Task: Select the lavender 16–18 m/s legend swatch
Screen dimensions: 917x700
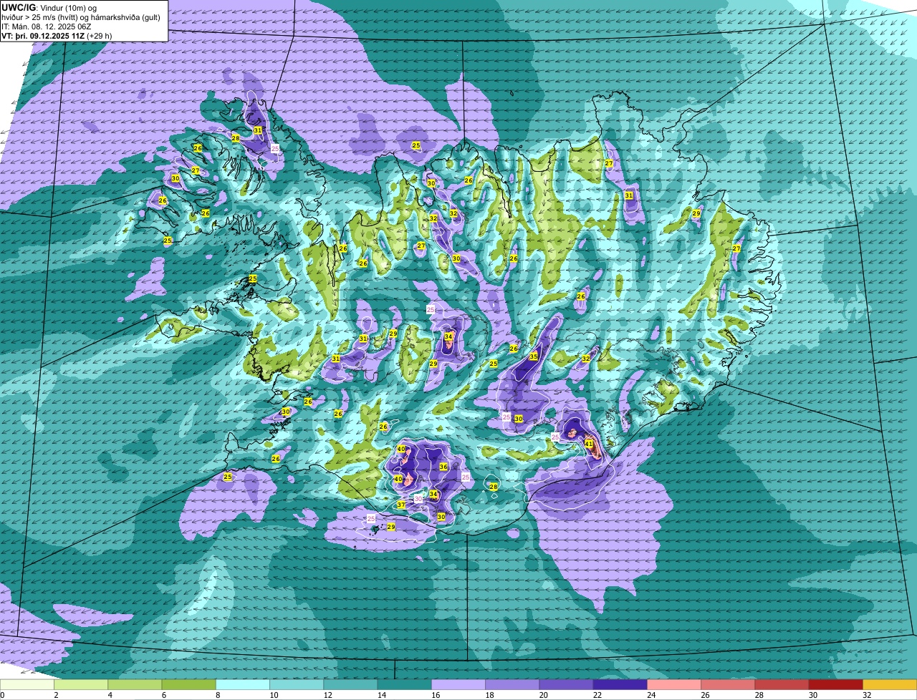Action: tap(458, 684)
